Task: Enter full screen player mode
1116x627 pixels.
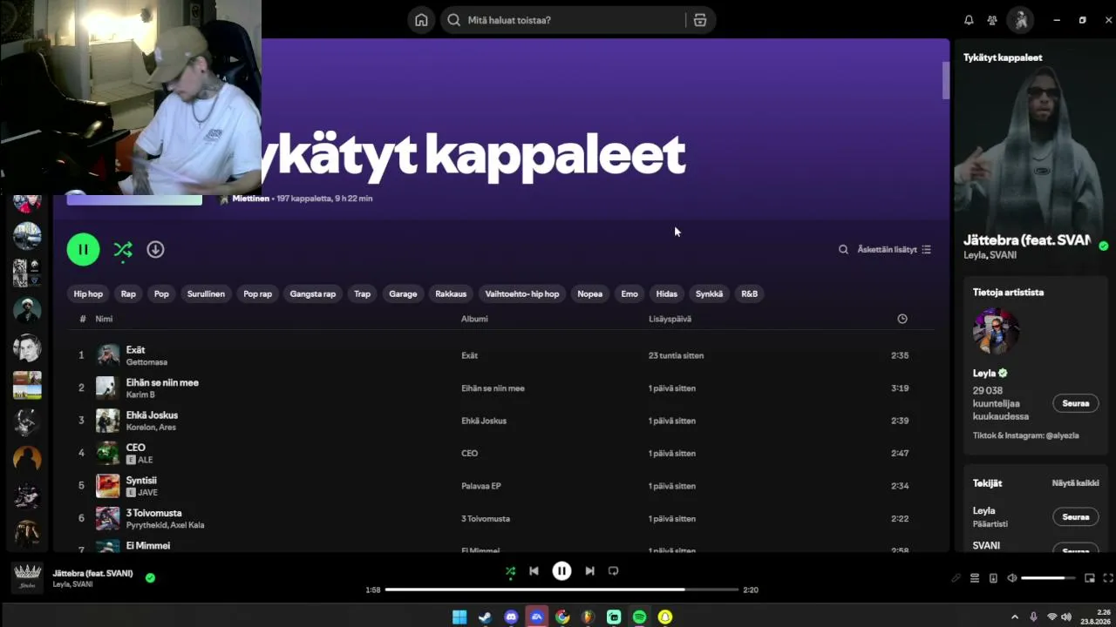Action: (1108, 578)
